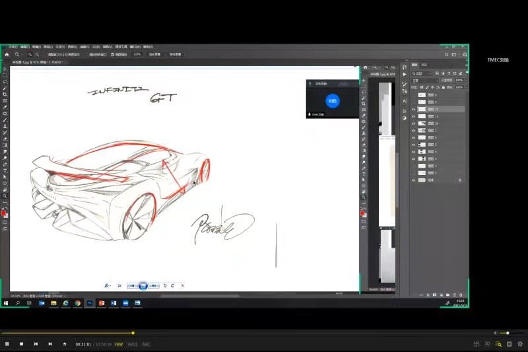Pause the video playback
The height and width of the screenshot is (352, 528).
7,344
